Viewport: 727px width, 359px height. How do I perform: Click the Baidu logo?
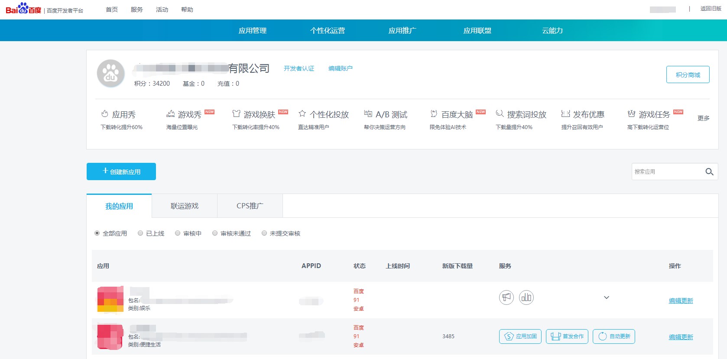[x=23, y=9]
